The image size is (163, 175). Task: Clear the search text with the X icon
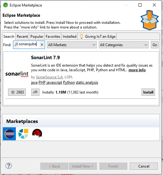[42, 45]
